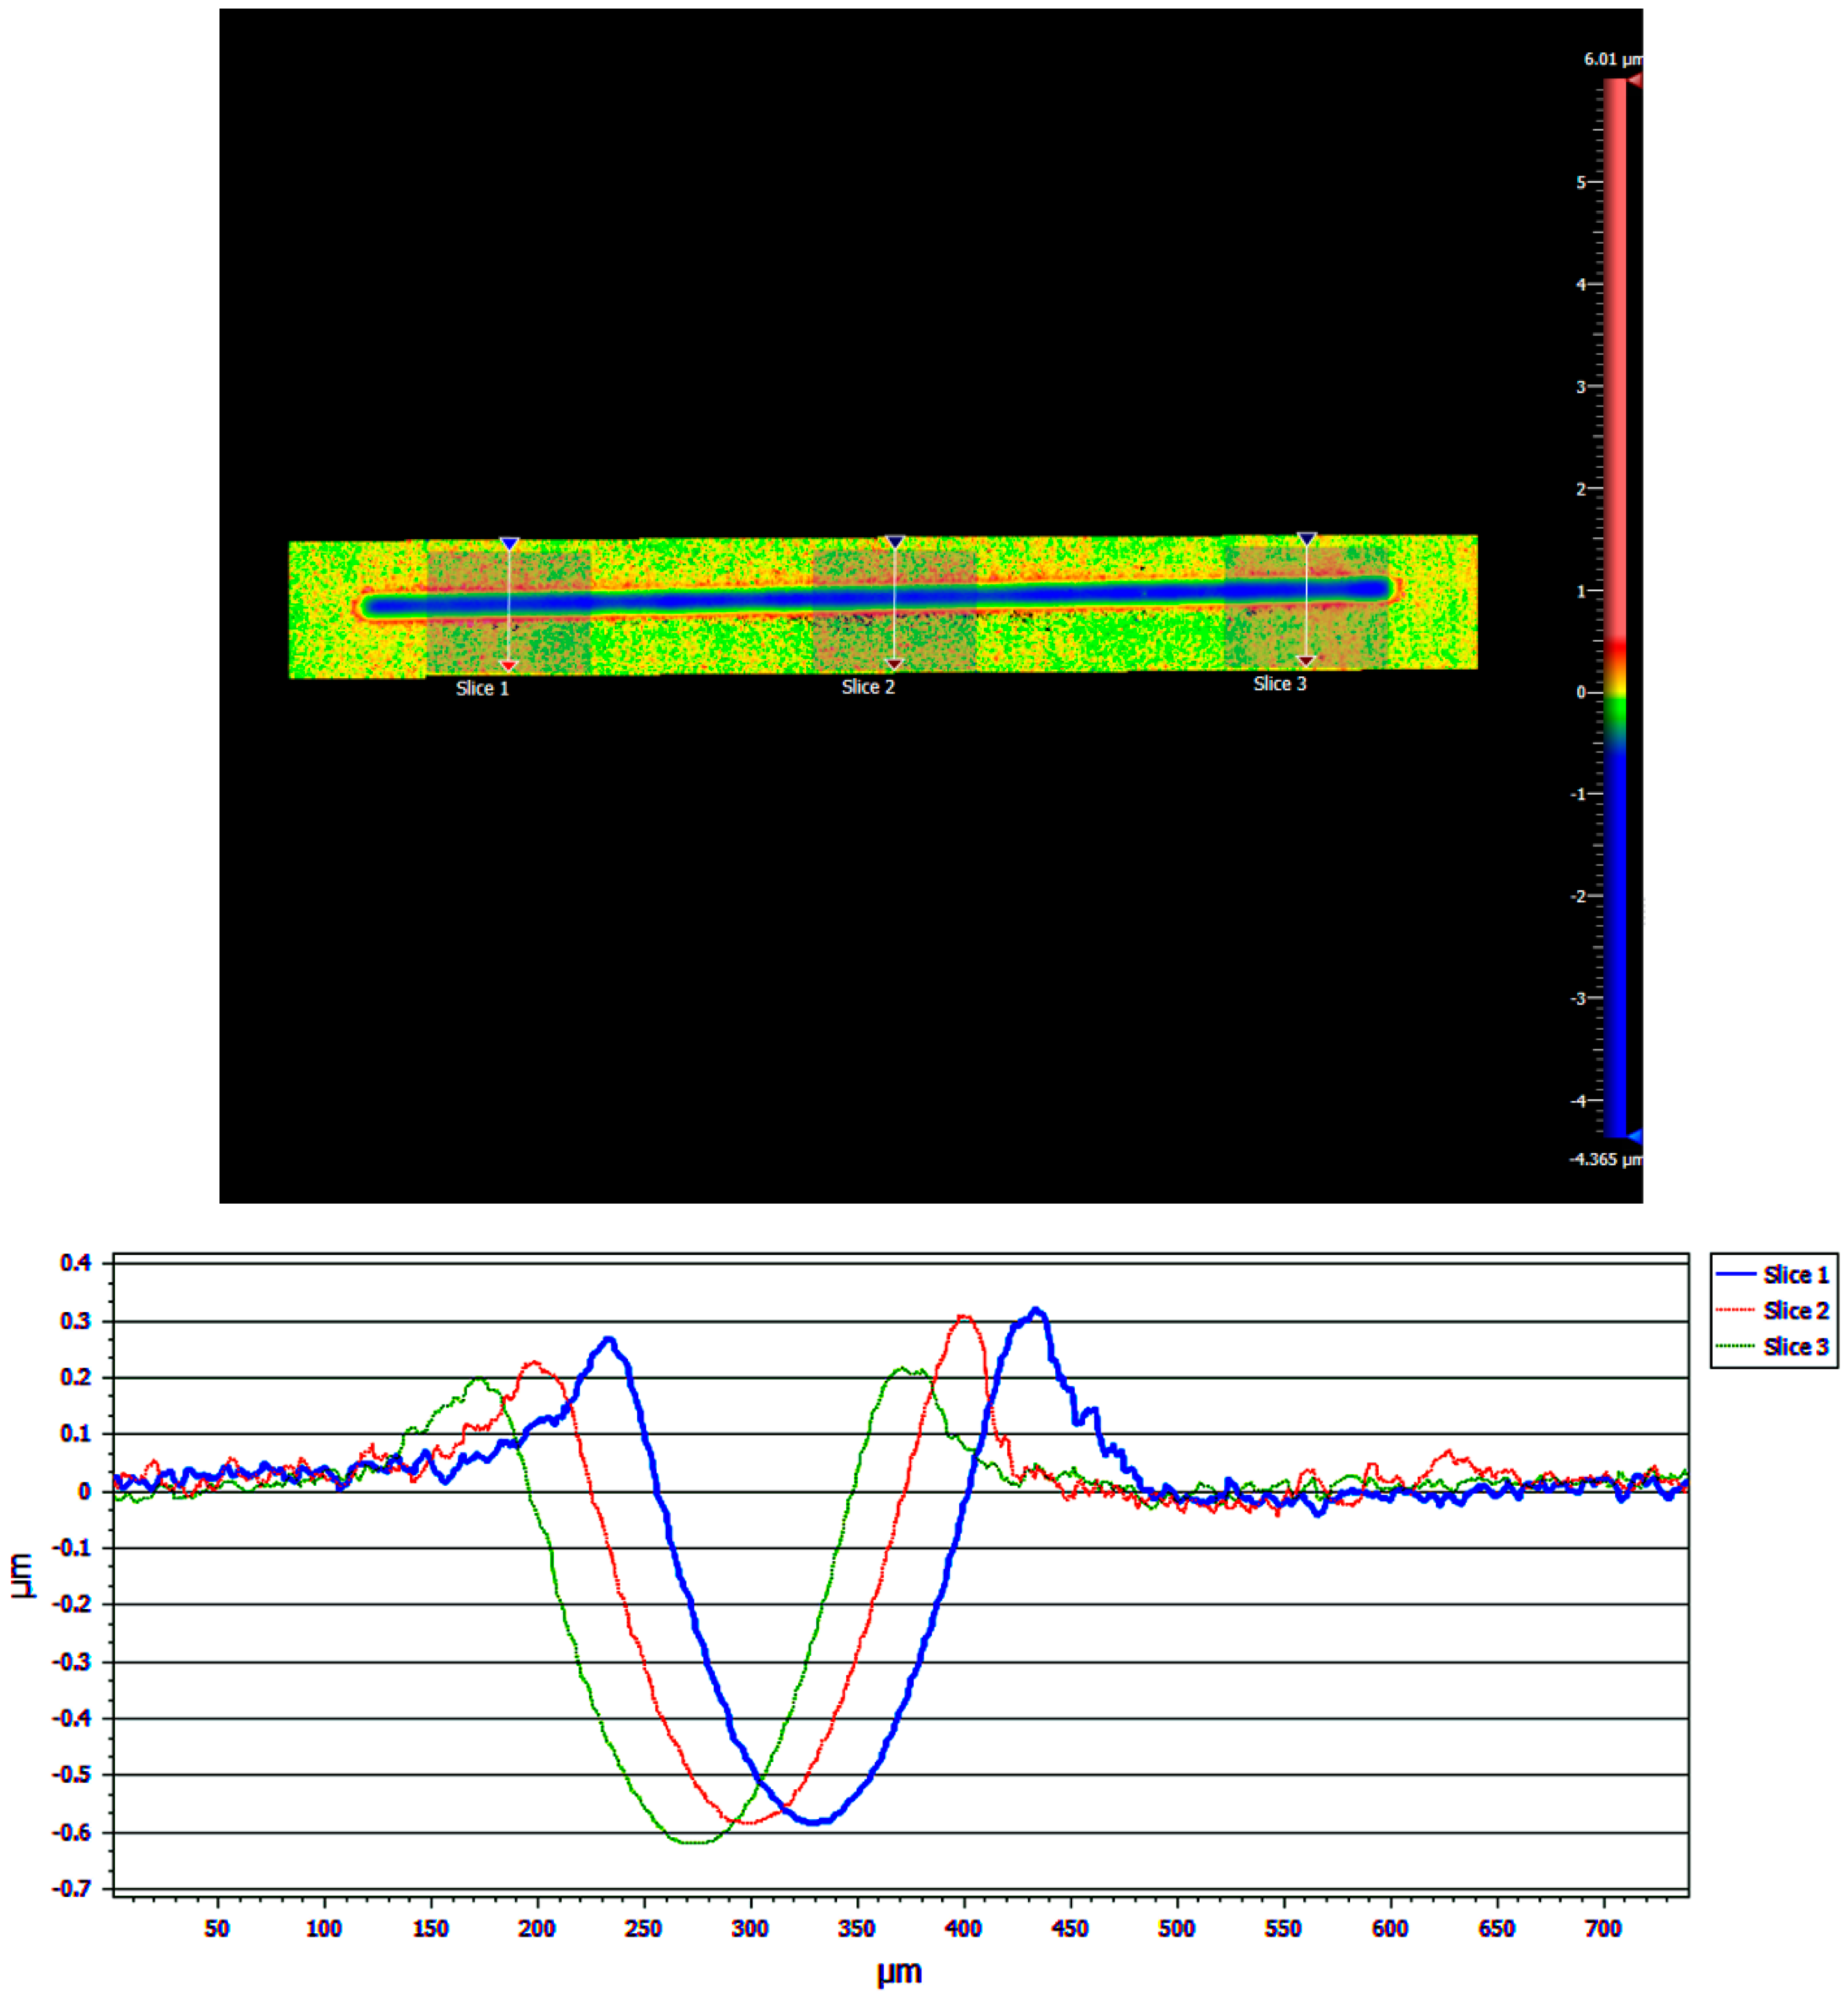The height and width of the screenshot is (2003, 1848).
Task: Click the top triangle handle of Slice 3
Action: click(1306, 539)
